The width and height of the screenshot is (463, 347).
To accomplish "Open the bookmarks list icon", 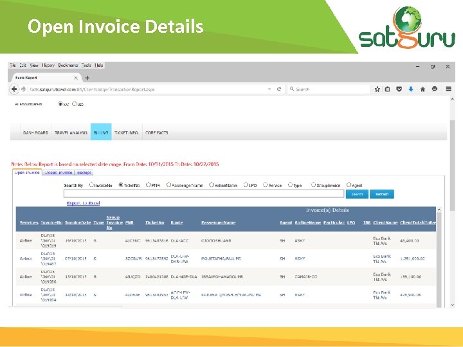I will coord(387,89).
